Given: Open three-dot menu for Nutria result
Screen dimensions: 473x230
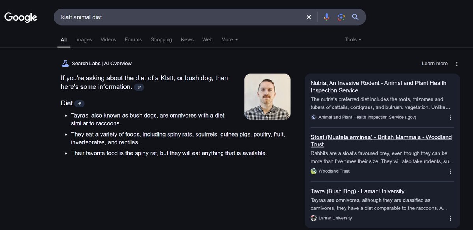Looking at the screenshot, I should tap(450, 117).
